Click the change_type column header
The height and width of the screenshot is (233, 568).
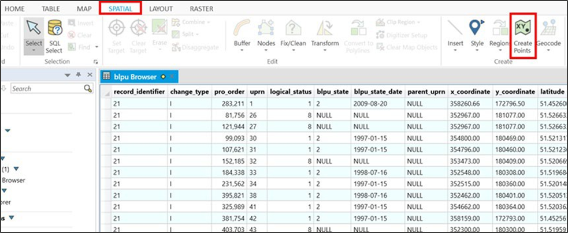click(190, 92)
